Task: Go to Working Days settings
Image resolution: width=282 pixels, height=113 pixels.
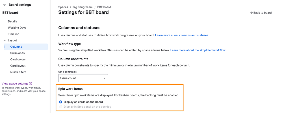Action: (17, 28)
